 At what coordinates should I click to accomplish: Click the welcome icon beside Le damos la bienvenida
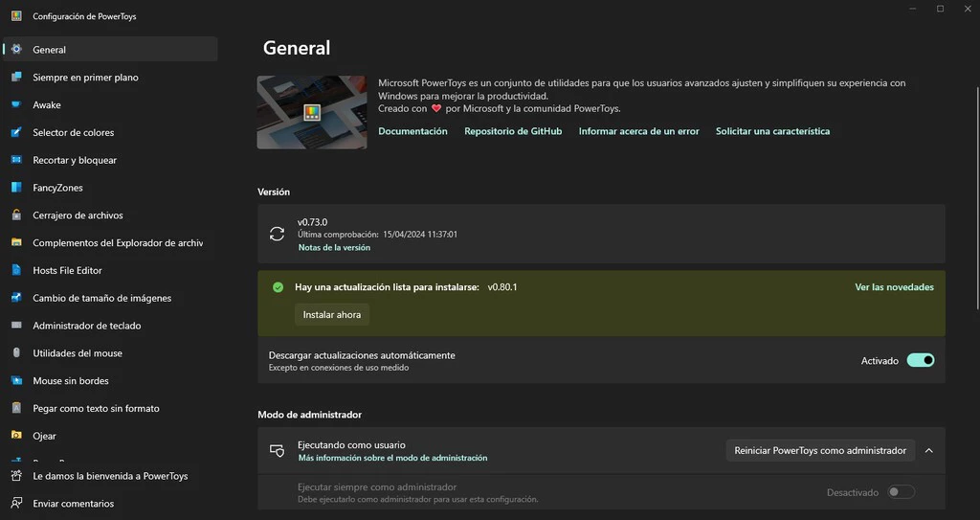pos(17,475)
